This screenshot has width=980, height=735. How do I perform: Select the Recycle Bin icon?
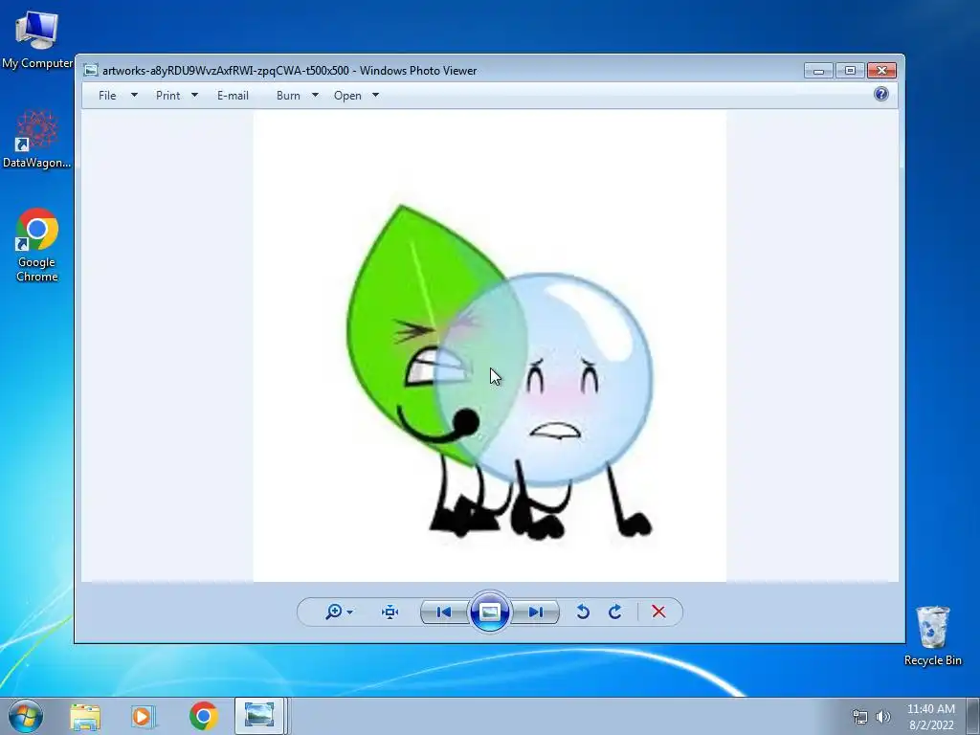(x=932, y=635)
